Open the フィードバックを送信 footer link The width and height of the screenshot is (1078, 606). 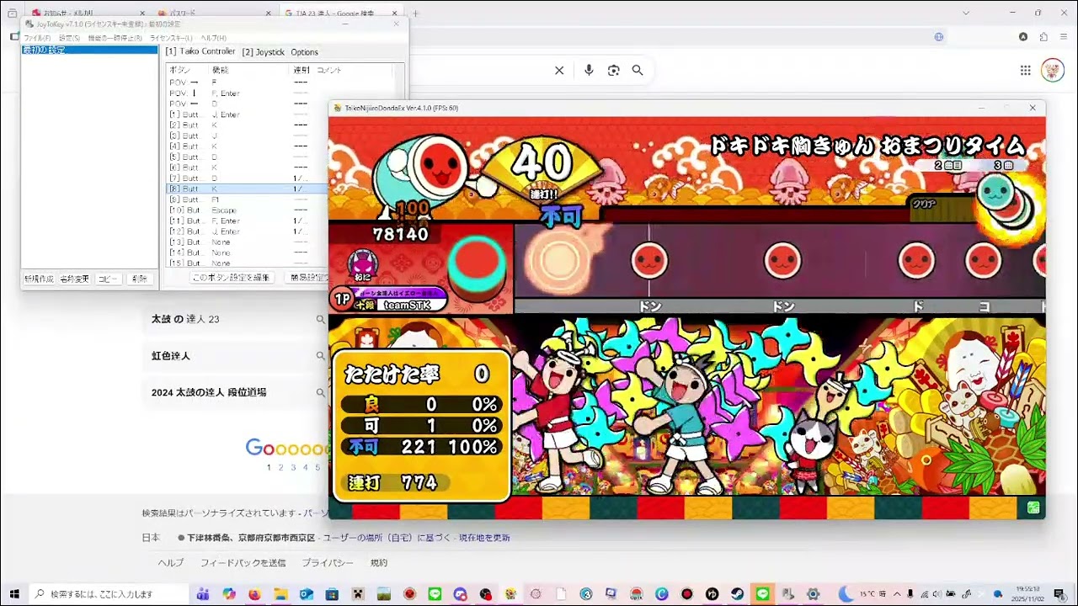click(243, 563)
